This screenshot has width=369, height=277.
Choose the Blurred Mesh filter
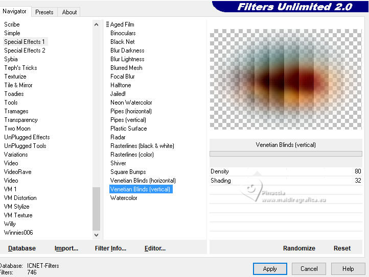[x=126, y=68]
